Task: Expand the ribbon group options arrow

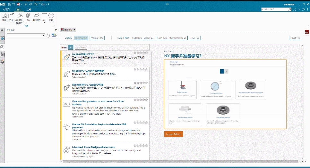Action: [x=54, y=26]
